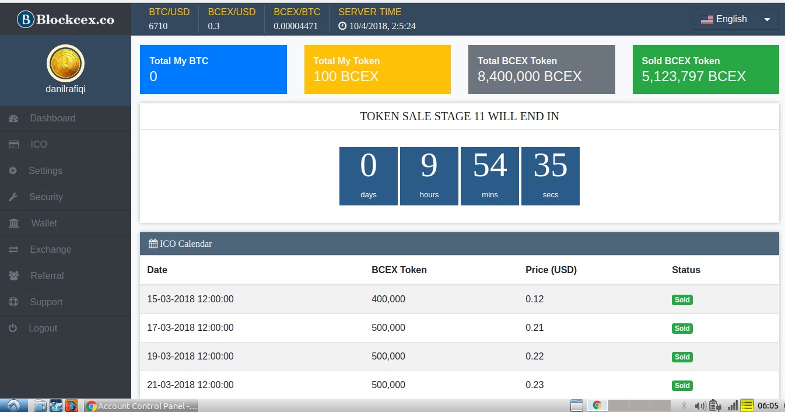Click the Total My Token card
The image size is (785, 412).
pyautogui.click(x=377, y=69)
